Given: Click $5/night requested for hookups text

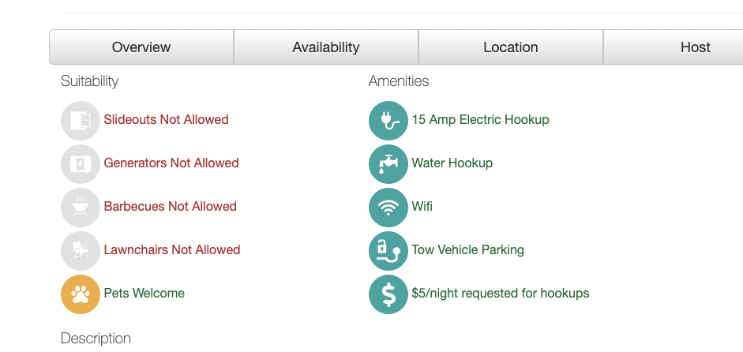Looking at the screenshot, I should (x=501, y=294).
